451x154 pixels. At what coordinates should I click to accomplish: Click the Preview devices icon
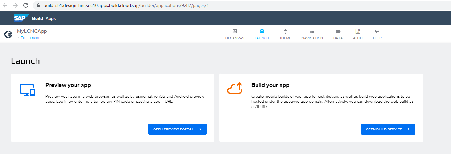point(28,90)
